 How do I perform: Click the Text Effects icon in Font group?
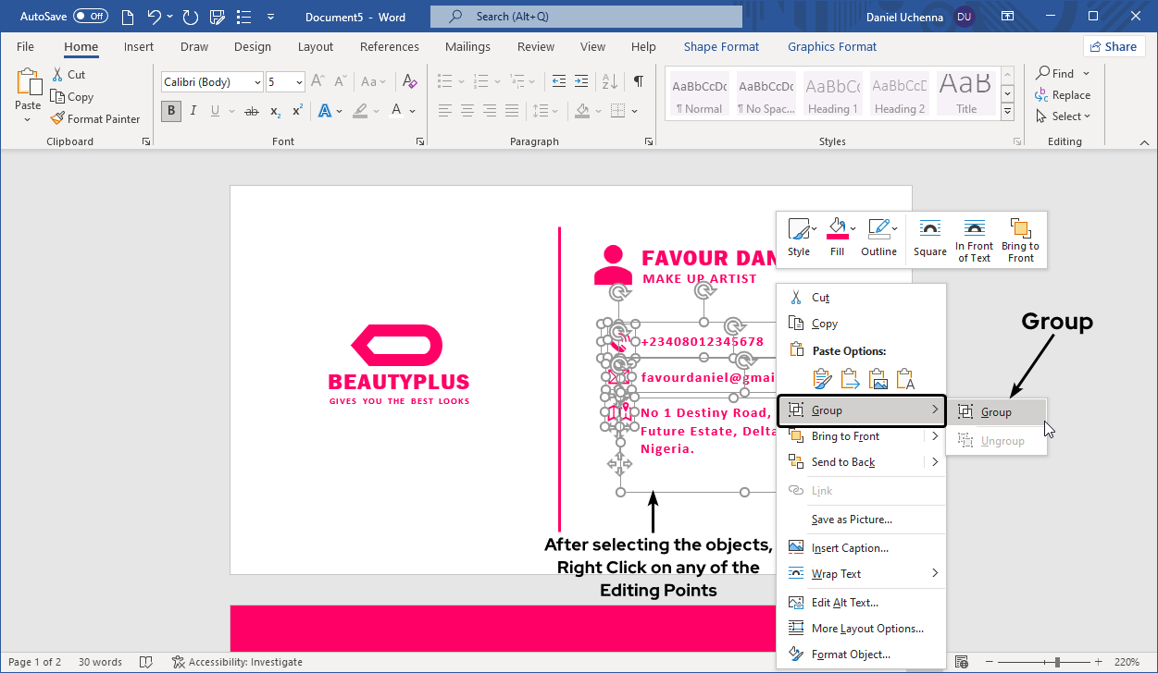(325, 111)
